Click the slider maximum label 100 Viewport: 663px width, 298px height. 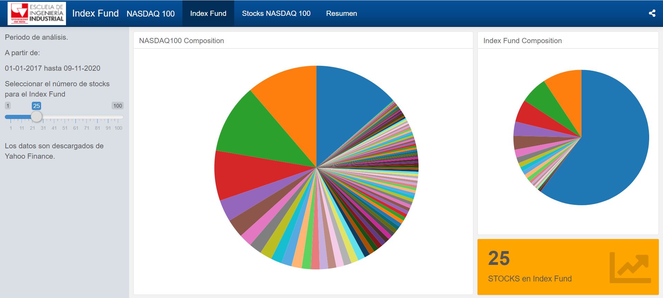point(117,106)
